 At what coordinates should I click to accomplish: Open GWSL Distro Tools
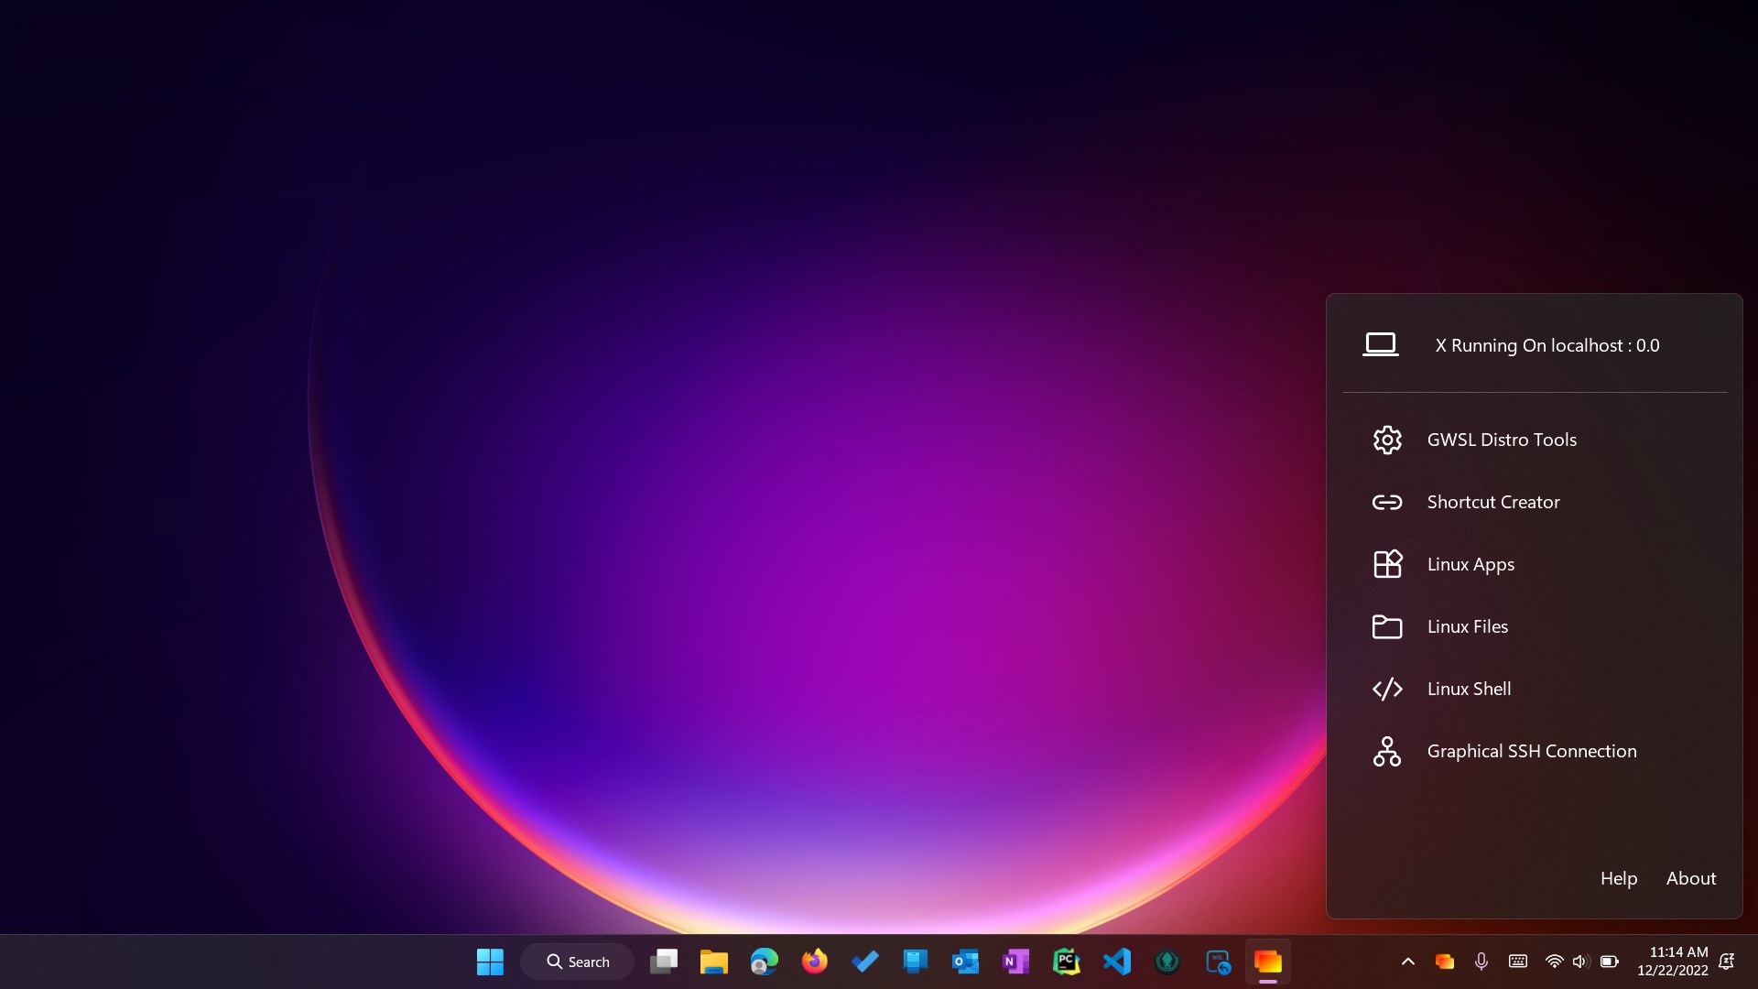[1502, 440]
